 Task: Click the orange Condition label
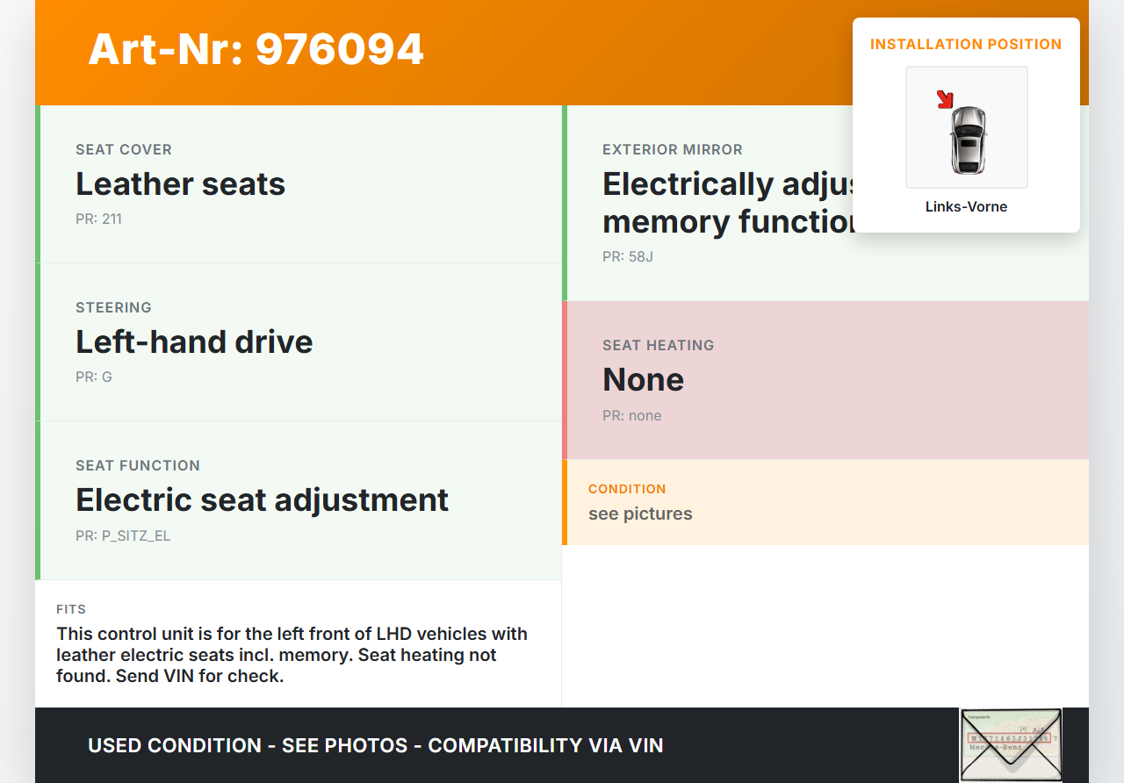pos(627,489)
